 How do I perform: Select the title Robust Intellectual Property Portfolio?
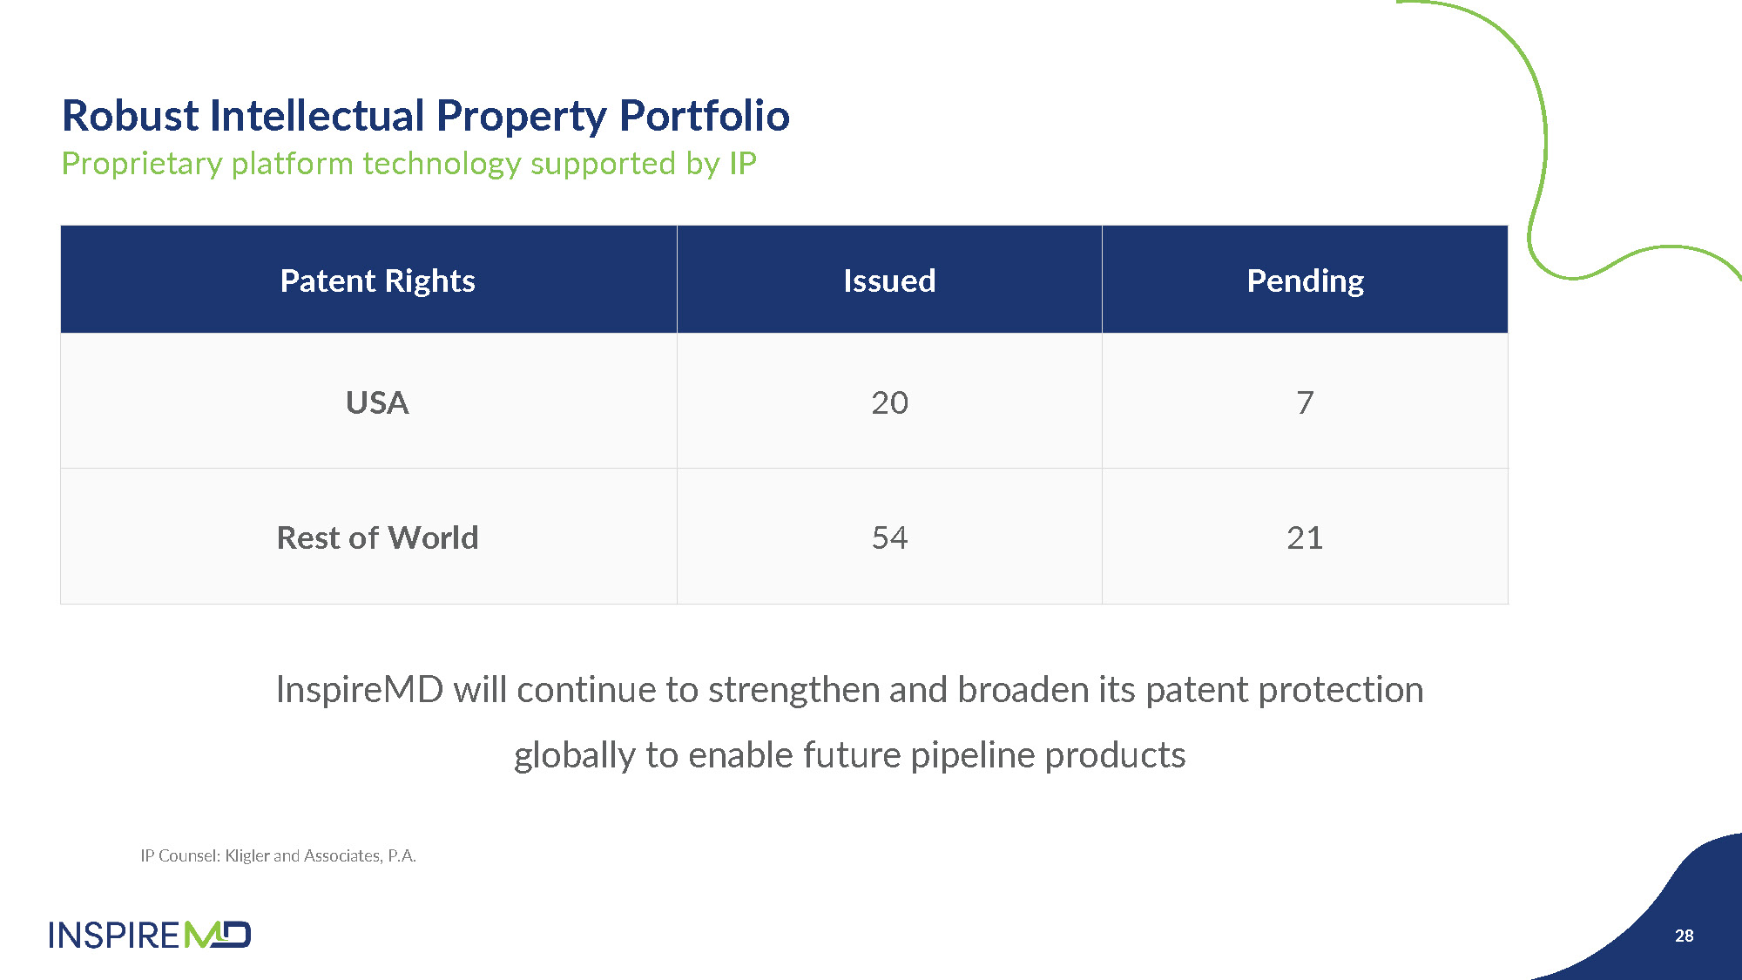coord(425,116)
